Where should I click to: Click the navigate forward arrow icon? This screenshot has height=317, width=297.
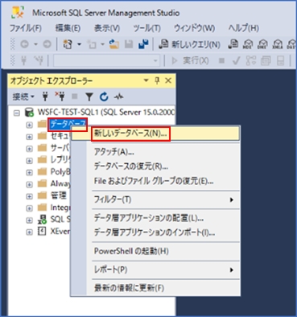pyautogui.click(x=47, y=44)
